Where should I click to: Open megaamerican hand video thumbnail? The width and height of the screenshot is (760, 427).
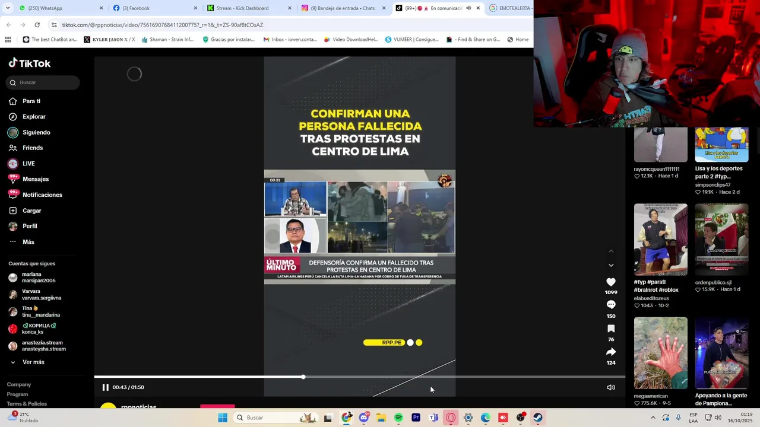coord(660,353)
